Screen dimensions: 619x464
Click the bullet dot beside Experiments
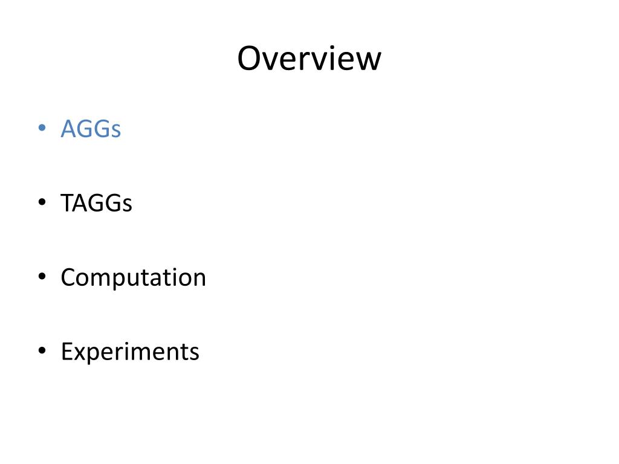tap(42, 350)
